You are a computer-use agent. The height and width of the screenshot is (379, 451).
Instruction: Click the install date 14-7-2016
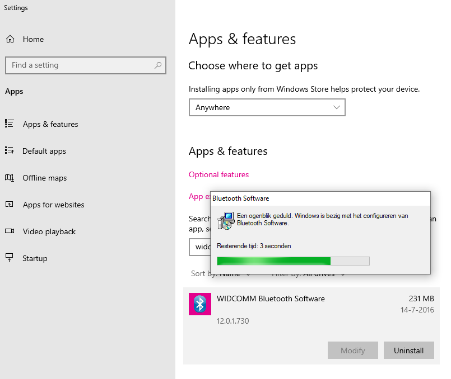(x=417, y=310)
